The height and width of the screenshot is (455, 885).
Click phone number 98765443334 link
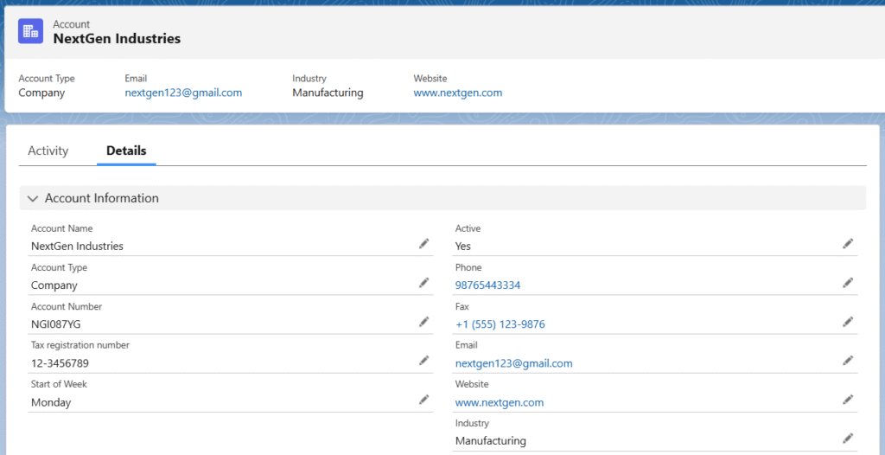487,285
